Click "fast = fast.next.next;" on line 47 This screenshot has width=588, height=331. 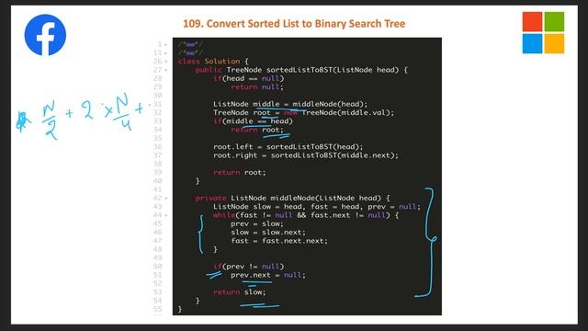pyautogui.click(x=279, y=241)
